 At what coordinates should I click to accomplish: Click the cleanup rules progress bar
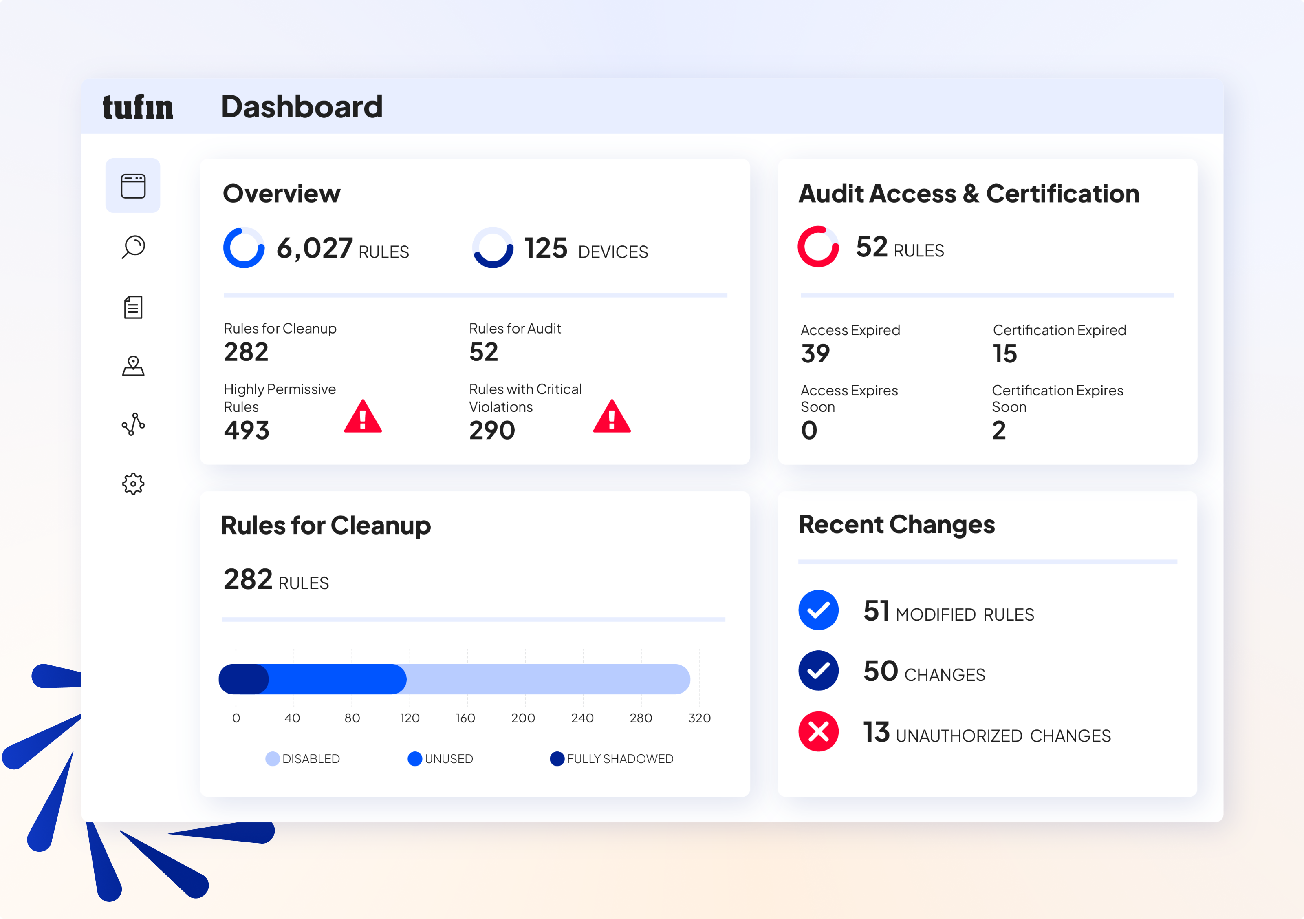coord(454,679)
